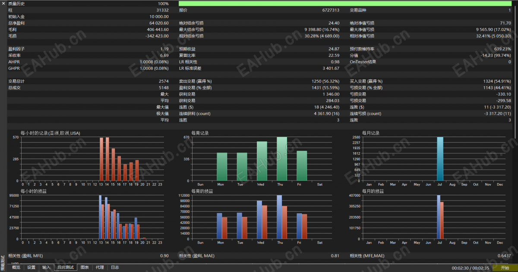Image resolution: width=518 pixels, height=272 pixels.
Task: Select the 后台测试 tab
Action: (x=66, y=267)
